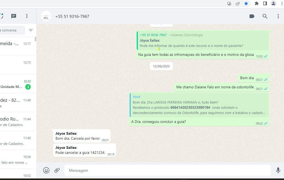
Task: Open chat from 12:17 in list
Action: [x=17, y=46]
